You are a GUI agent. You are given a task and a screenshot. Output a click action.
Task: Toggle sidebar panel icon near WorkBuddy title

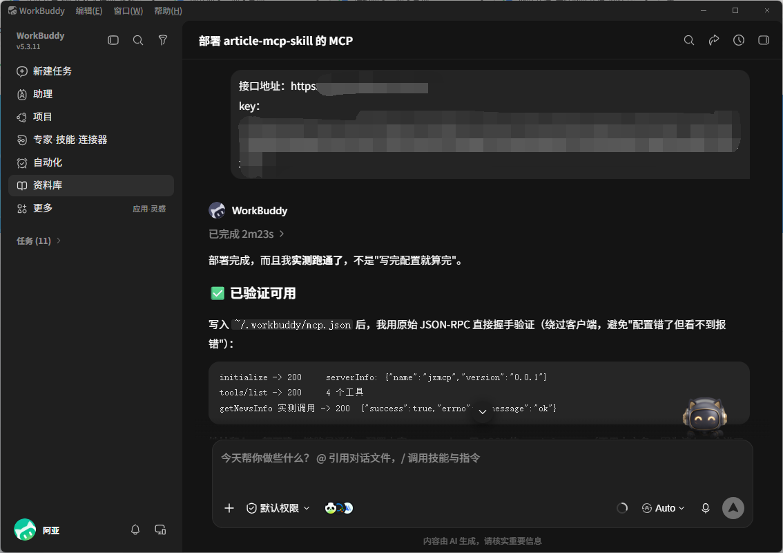click(113, 40)
